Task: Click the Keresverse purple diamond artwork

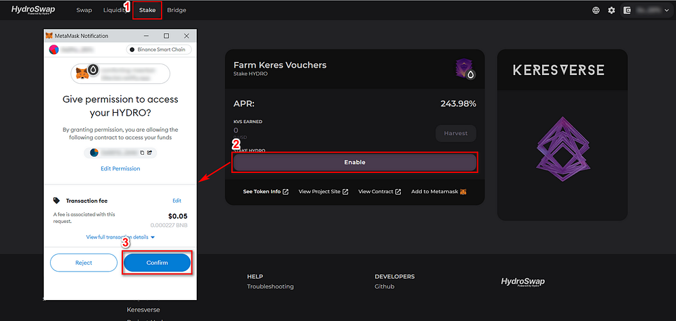Action: [x=562, y=149]
